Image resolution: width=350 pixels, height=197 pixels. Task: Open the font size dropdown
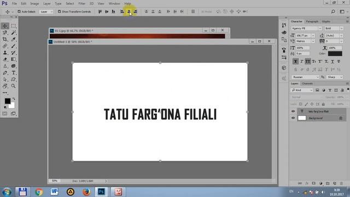[313, 36]
